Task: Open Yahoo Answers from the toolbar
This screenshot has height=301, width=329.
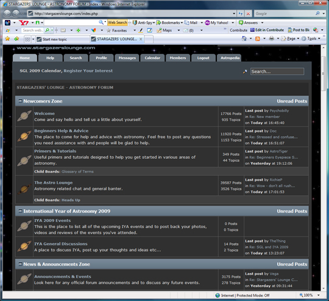Action: click(248, 22)
